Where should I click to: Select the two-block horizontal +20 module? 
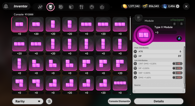click(x=36, y=24)
